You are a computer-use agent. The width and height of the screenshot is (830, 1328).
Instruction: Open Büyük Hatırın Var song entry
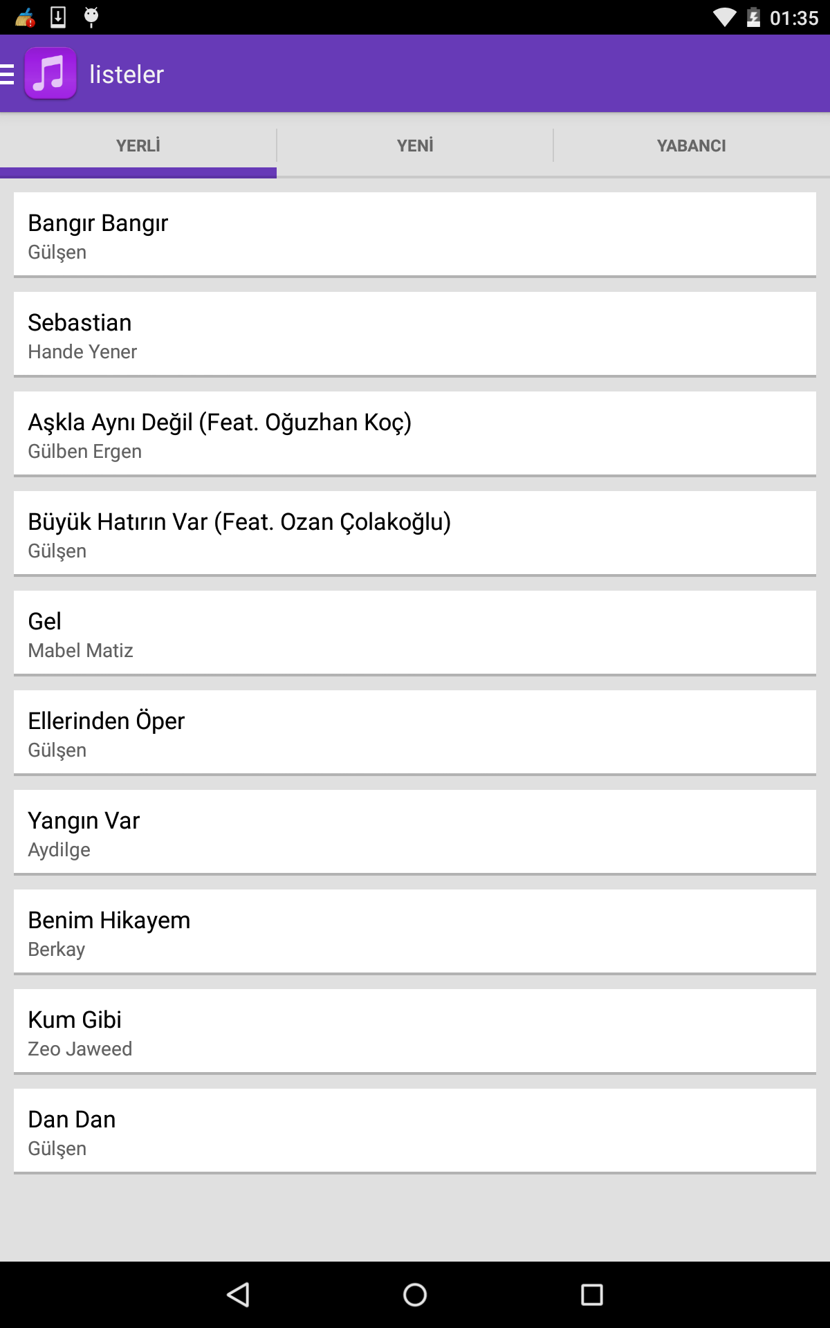click(415, 533)
